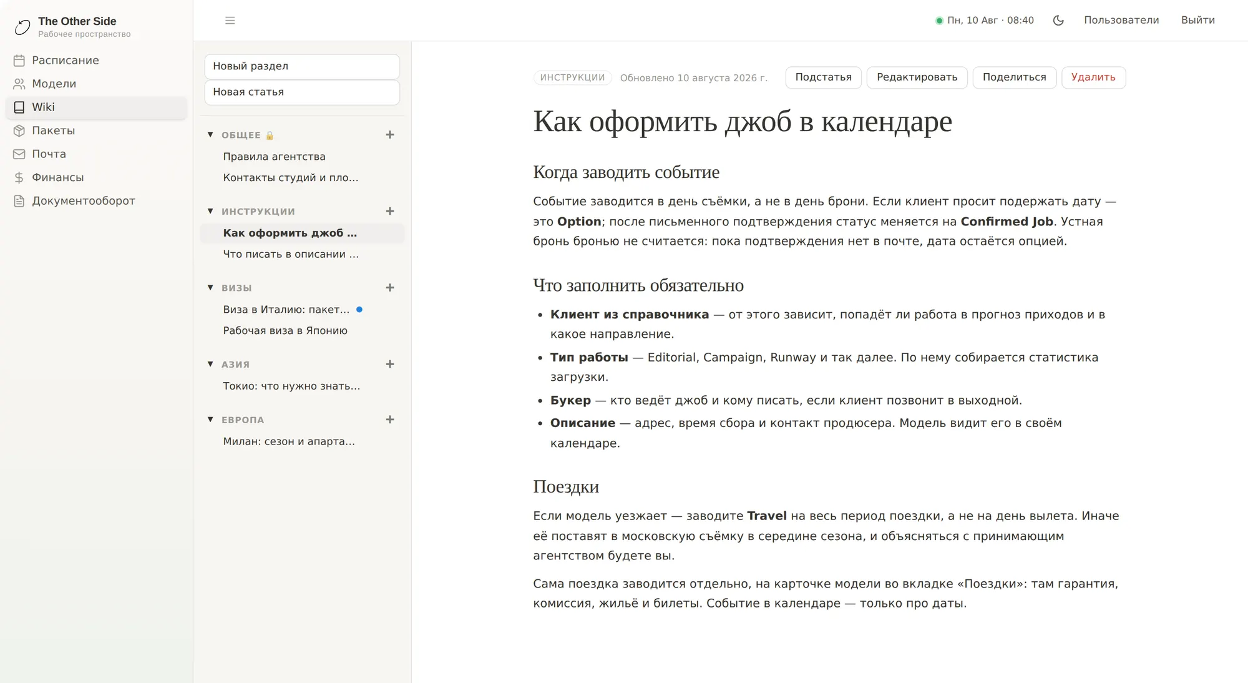This screenshot has width=1248, height=683.
Task: Click the lock icon beside ОБЩЕЕ
Action: 270,135
